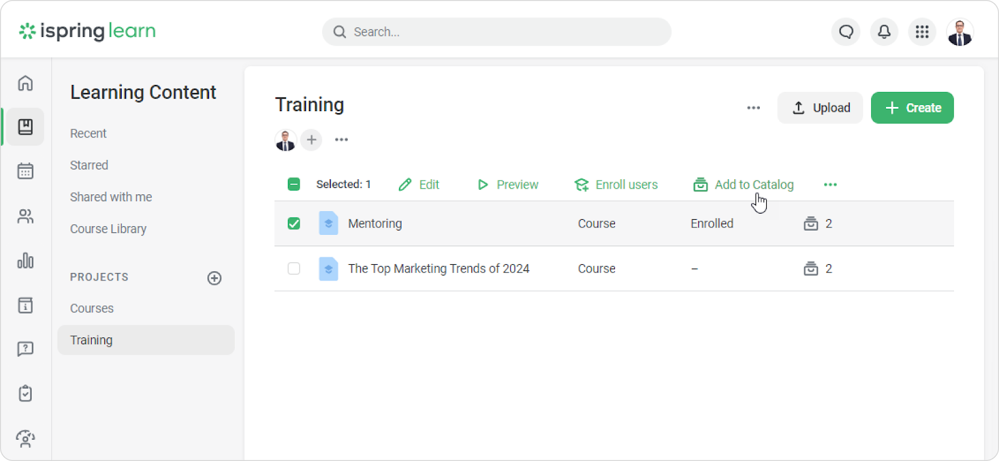
Task: Click the notifications bell icon
Action: point(884,32)
